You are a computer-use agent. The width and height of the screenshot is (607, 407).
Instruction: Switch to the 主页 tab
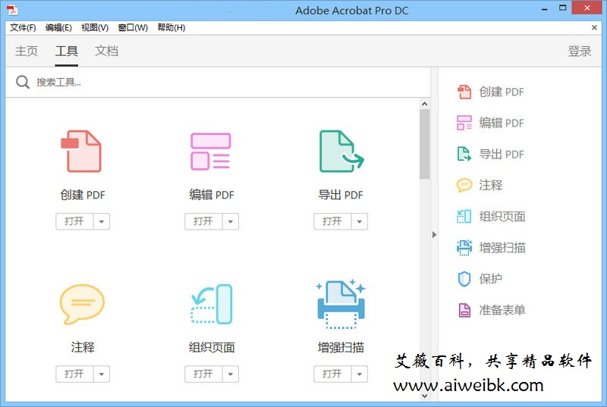[x=27, y=51]
